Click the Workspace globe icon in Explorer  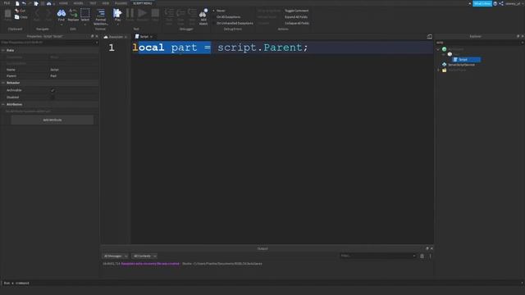click(445, 49)
